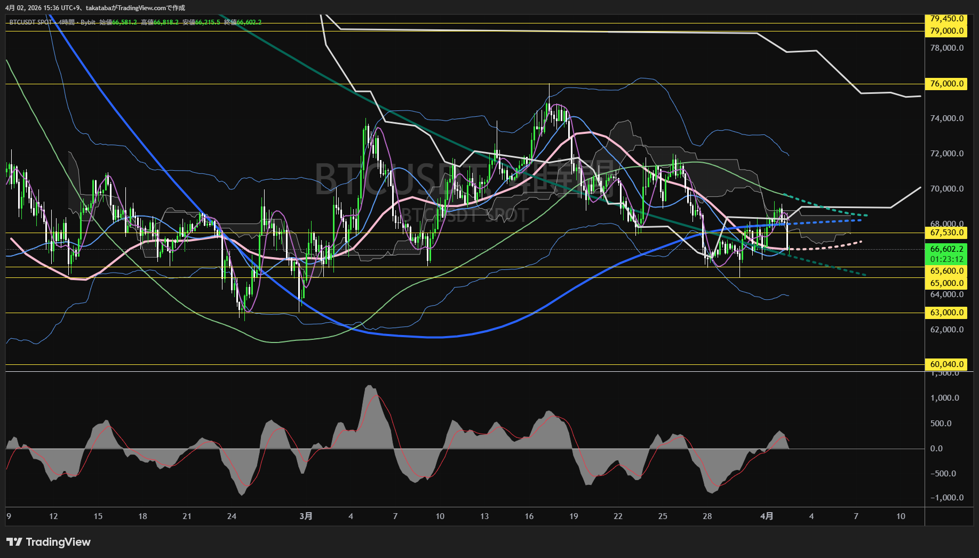Click the 65,600.0 yellow price label

tap(946, 271)
